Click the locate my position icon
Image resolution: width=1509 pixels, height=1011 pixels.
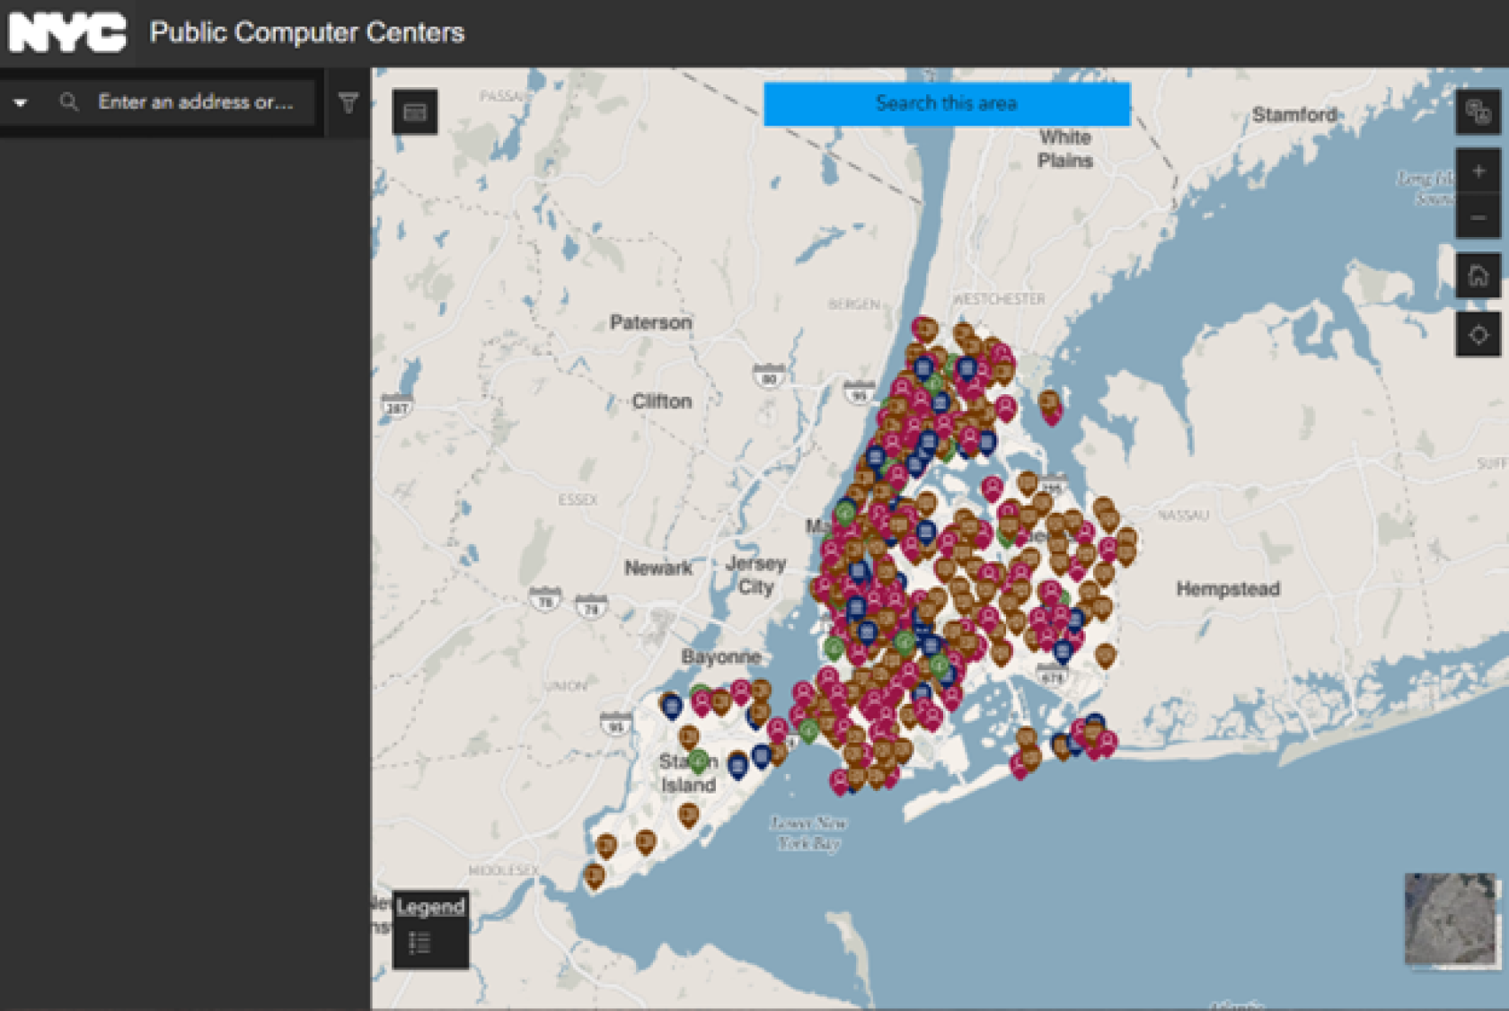point(1478,335)
